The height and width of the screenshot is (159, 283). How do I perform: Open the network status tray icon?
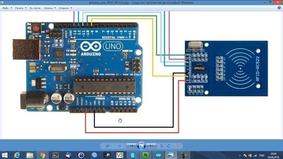point(250,155)
